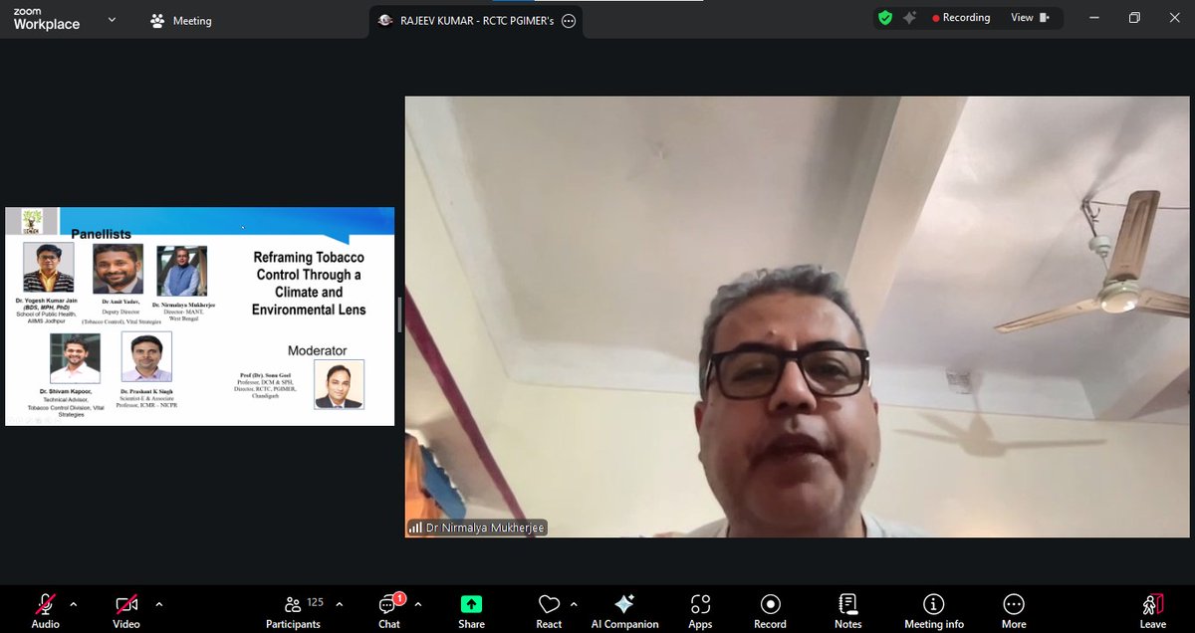Click the Moderator heading on slide
The height and width of the screenshot is (633, 1195).
tap(317, 350)
